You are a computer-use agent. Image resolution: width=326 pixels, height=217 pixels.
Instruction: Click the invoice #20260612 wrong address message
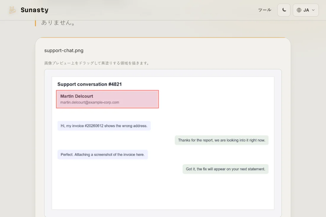click(104, 126)
